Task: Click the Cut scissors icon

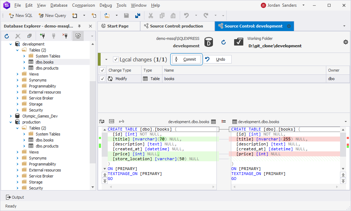Action: 151,16
